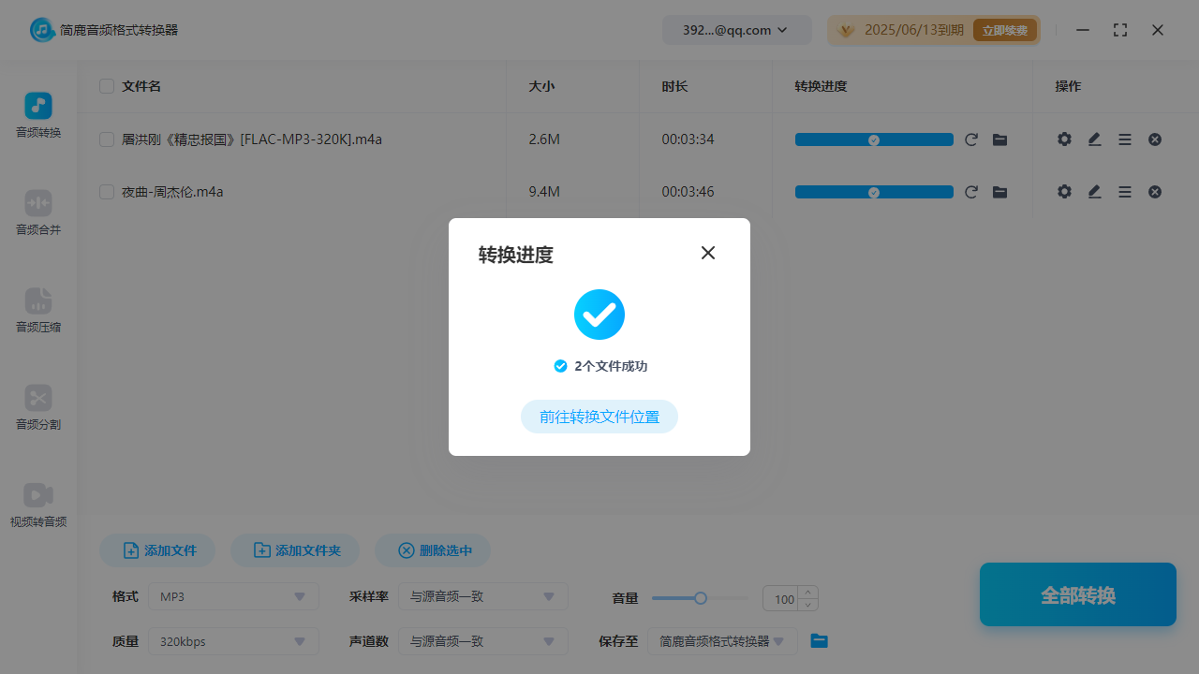This screenshot has width=1199, height=674.
Task: Open the 格式 MP3 dropdown
Action: click(x=232, y=596)
